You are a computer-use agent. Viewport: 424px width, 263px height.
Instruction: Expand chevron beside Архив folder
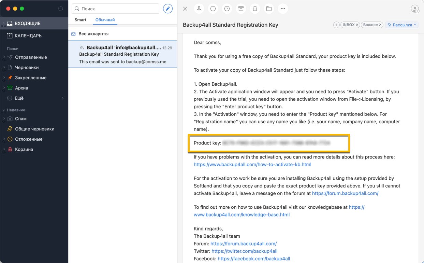tap(4, 88)
